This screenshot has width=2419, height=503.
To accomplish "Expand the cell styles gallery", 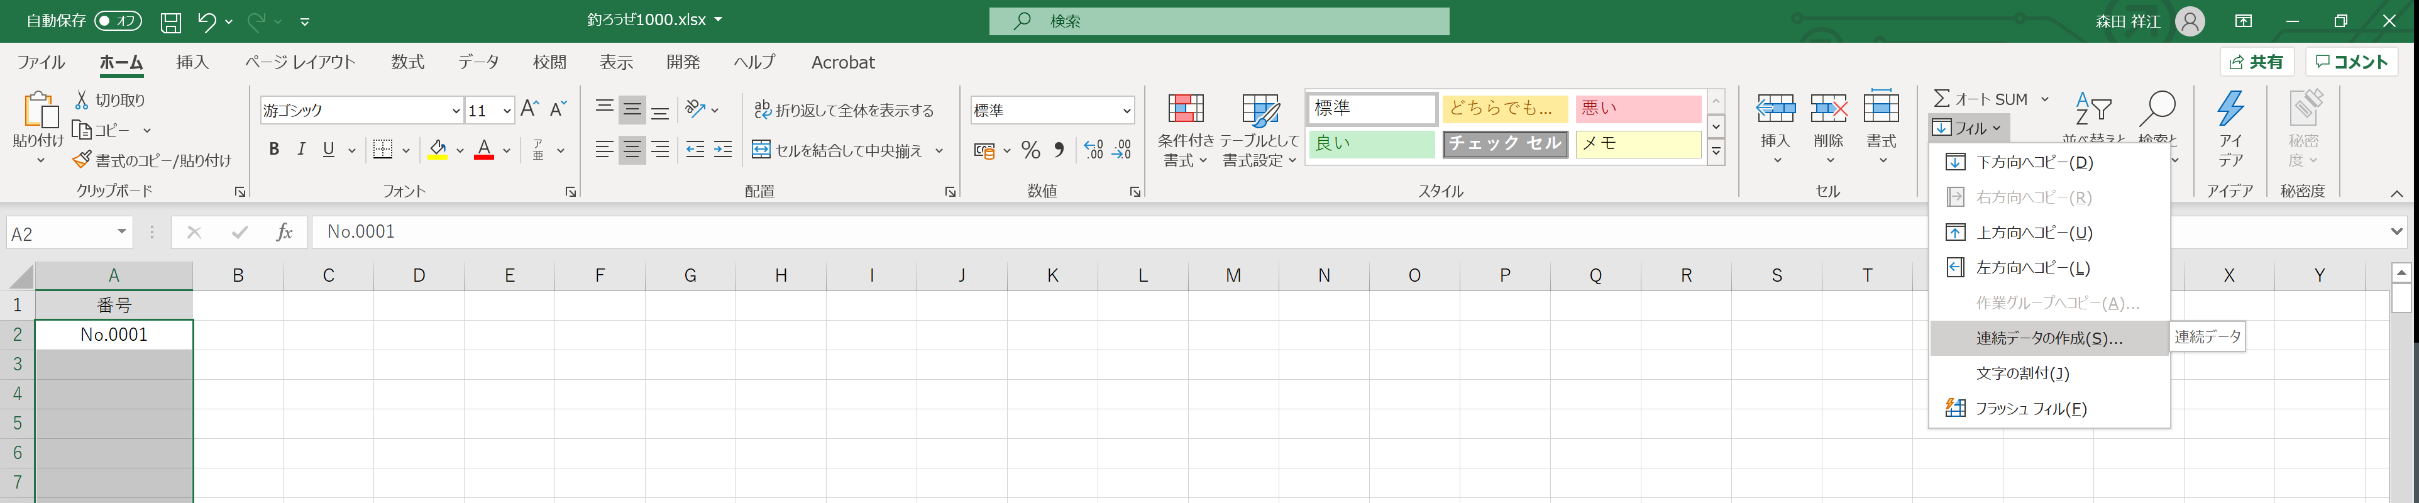I will pos(1716,151).
